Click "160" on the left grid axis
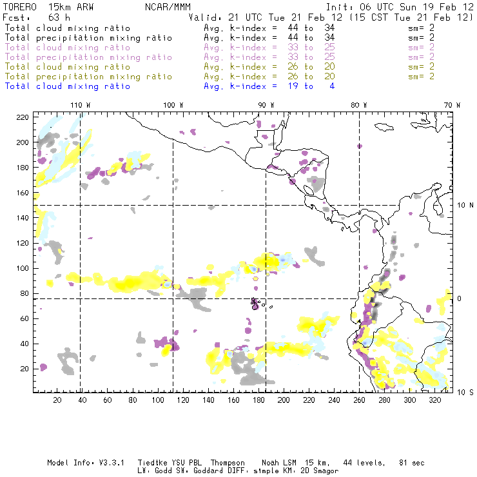 tap(23, 193)
